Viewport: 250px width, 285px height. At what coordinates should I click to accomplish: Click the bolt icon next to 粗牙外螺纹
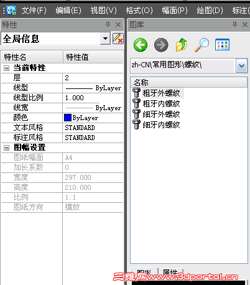pyautogui.click(x=136, y=93)
